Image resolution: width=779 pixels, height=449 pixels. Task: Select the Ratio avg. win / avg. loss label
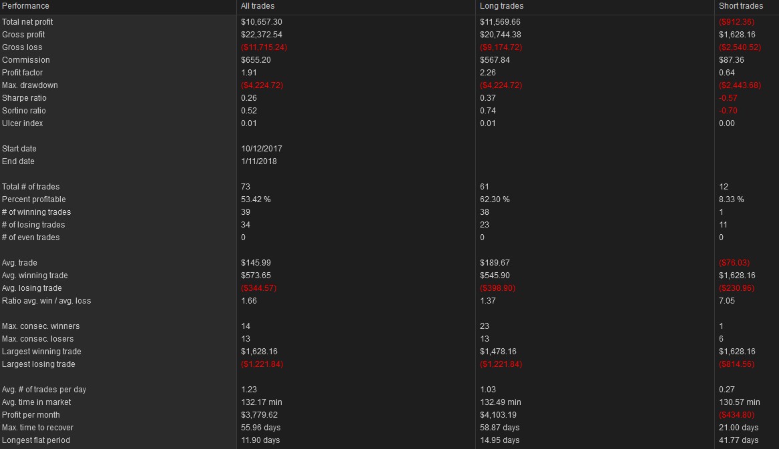coord(46,300)
